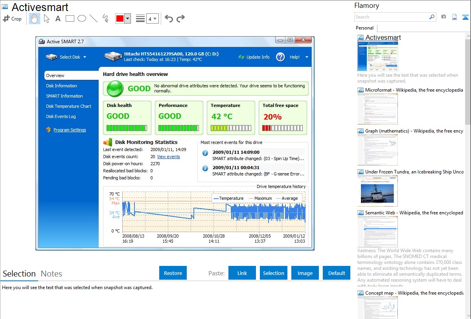The height and width of the screenshot is (319, 471).
Task: Click the Performance green bar
Action: (179, 128)
